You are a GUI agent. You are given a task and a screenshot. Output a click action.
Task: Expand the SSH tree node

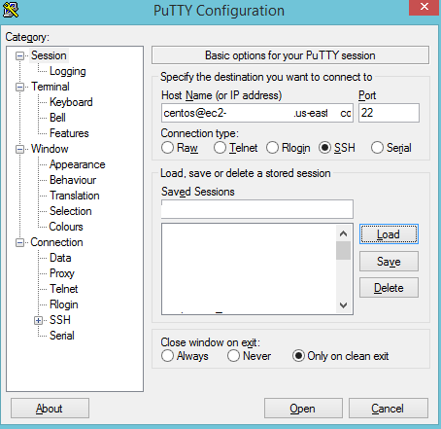coord(38,320)
